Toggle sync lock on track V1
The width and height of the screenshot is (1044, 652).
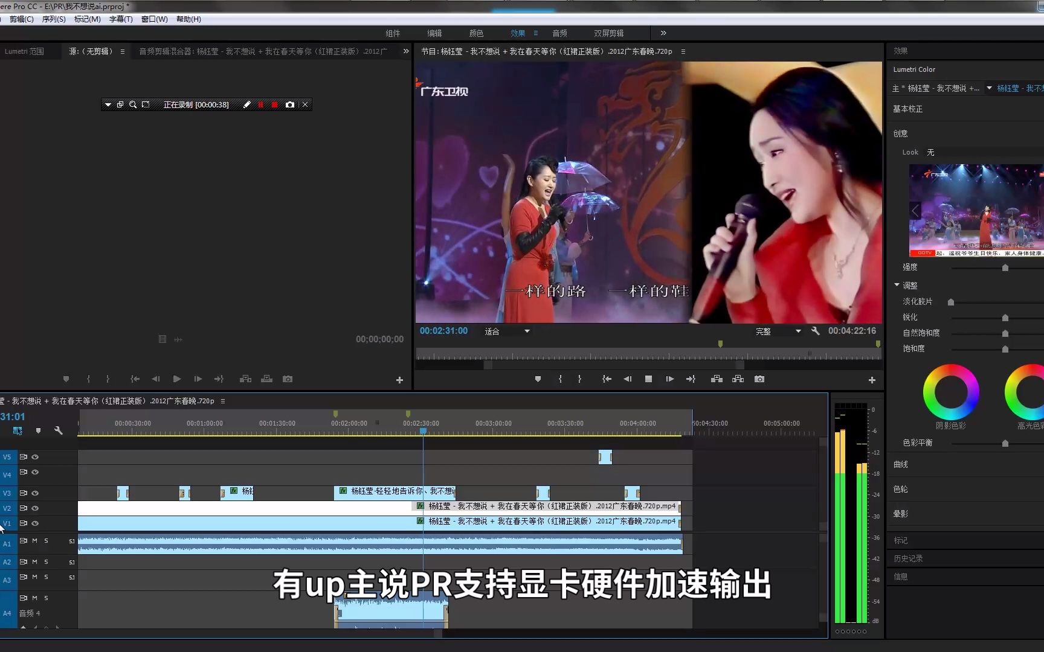[x=24, y=523]
